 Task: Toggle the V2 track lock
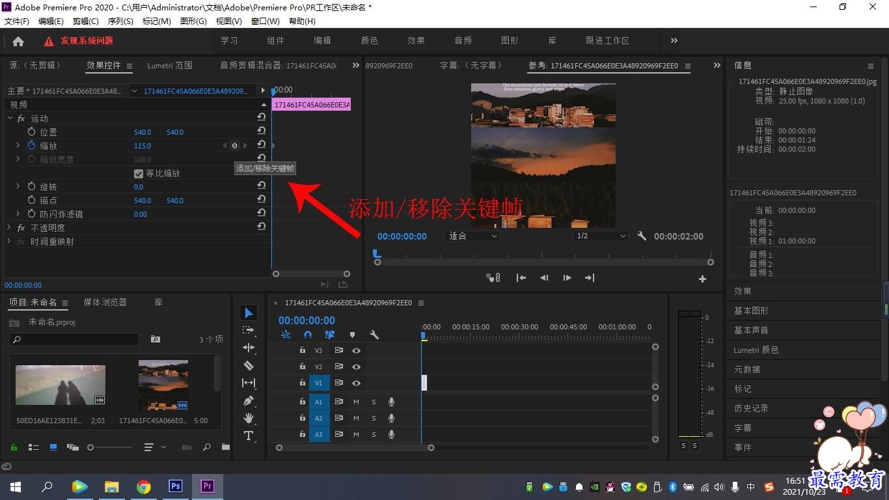(302, 367)
